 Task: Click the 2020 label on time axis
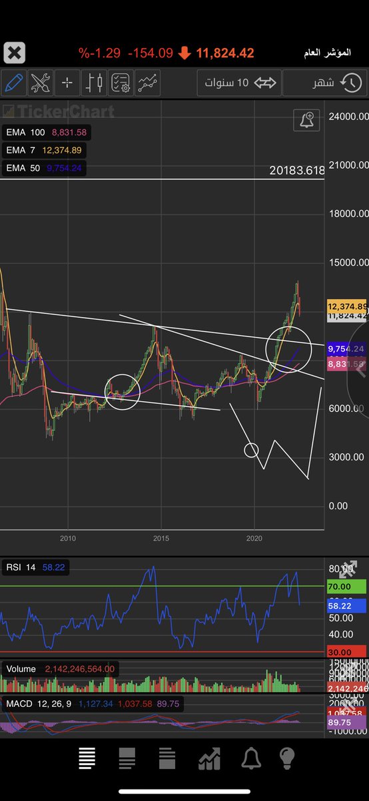pyautogui.click(x=254, y=538)
